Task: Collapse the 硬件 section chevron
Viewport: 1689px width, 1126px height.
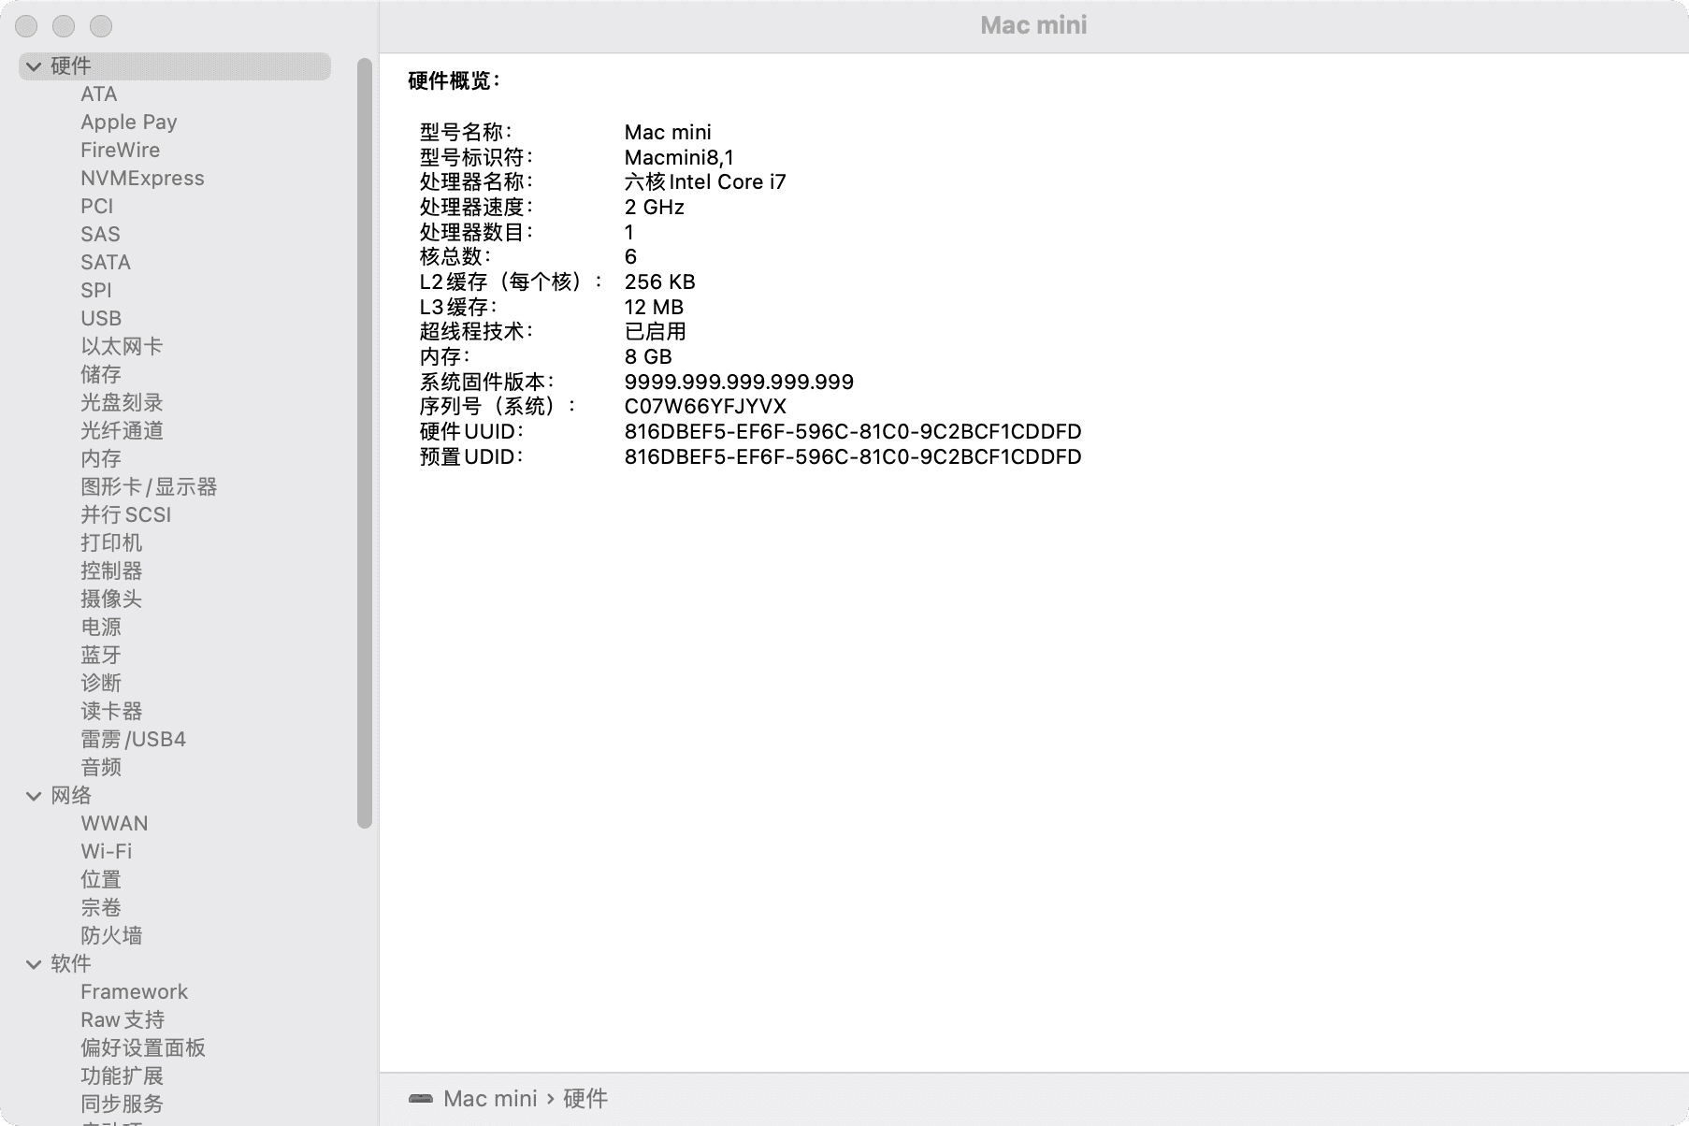Action: click(34, 66)
